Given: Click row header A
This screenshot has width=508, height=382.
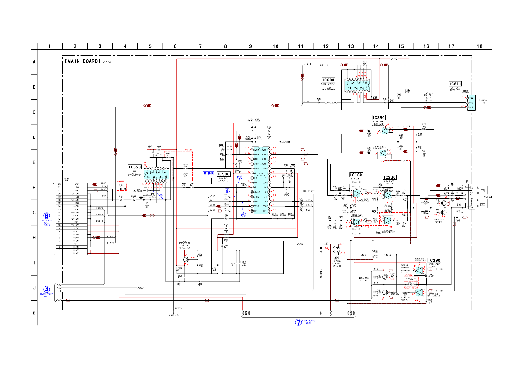Looking at the screenshot, I should coord(34,62).
